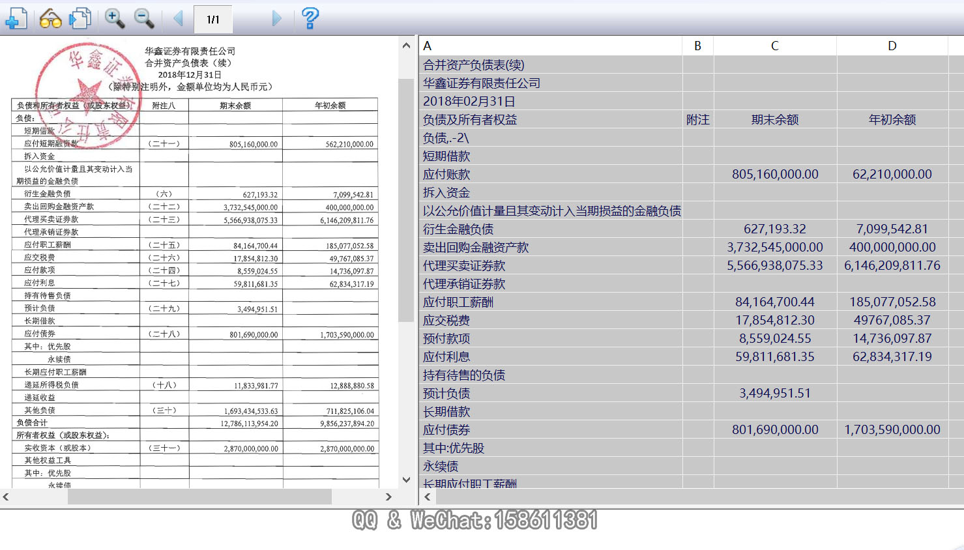Select the cell '负债及所有者权益'

[551, 119]
